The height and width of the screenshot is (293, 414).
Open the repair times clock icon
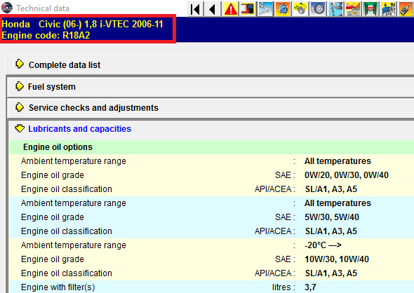pyautogui.click(x=283, y=9)
